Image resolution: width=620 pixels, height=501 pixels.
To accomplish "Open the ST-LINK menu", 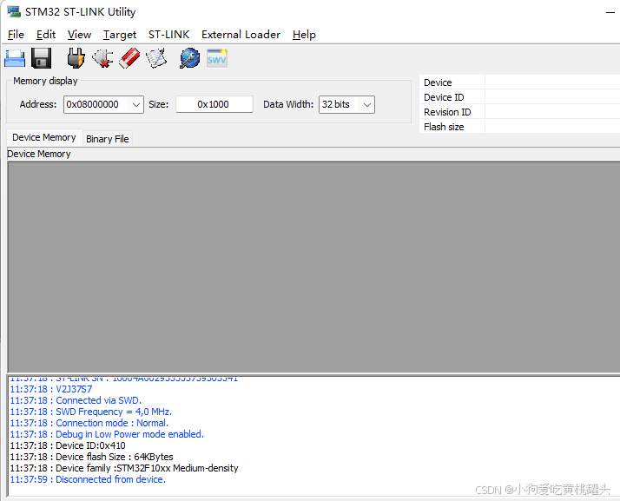I will (168, 35).
